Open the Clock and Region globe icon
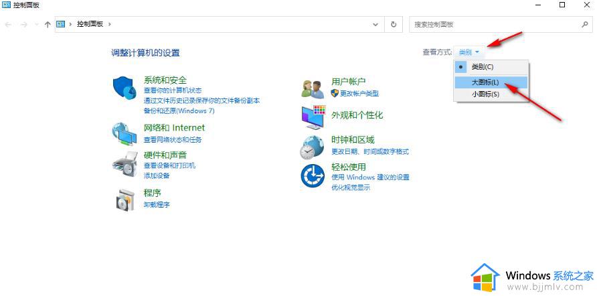Screen dimensions: 597x296 click(x=312, y=147)
